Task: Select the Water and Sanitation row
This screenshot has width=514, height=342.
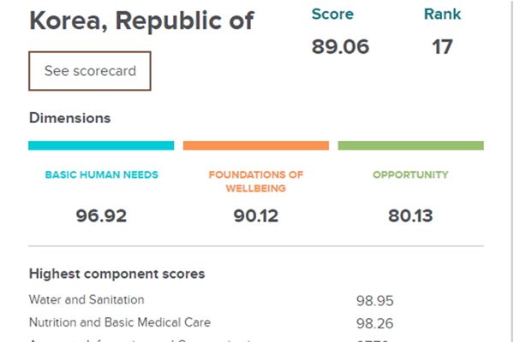Action: coord(87,300)
